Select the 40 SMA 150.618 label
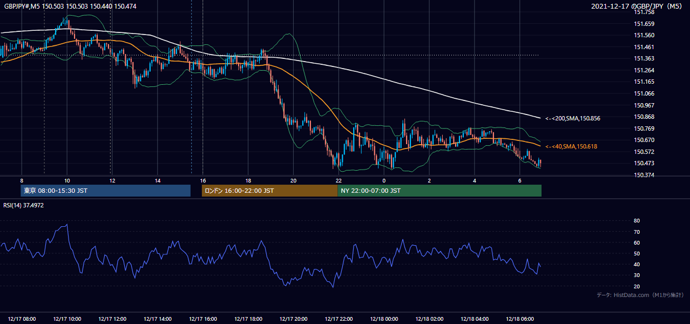This screenshot has height=324, width=690. [571, 146]
